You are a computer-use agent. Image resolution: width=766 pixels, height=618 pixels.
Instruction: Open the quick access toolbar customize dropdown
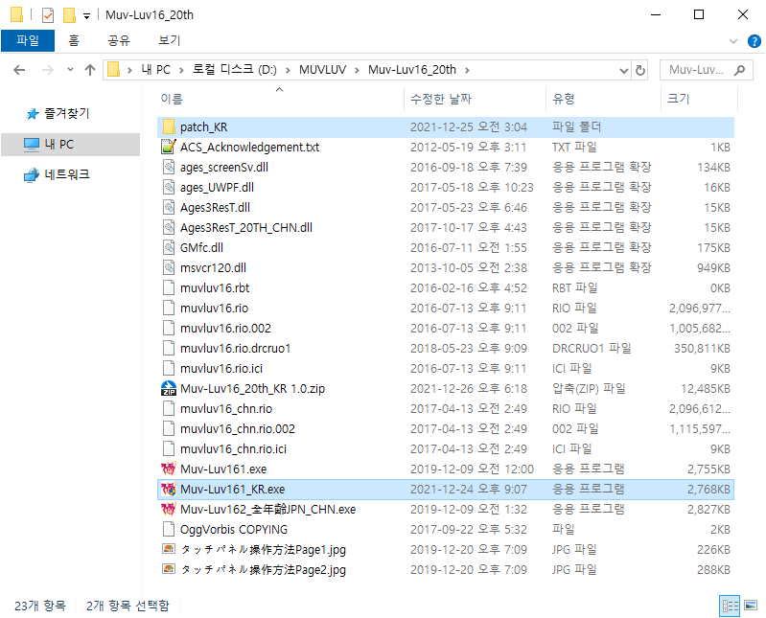[86, 16]
